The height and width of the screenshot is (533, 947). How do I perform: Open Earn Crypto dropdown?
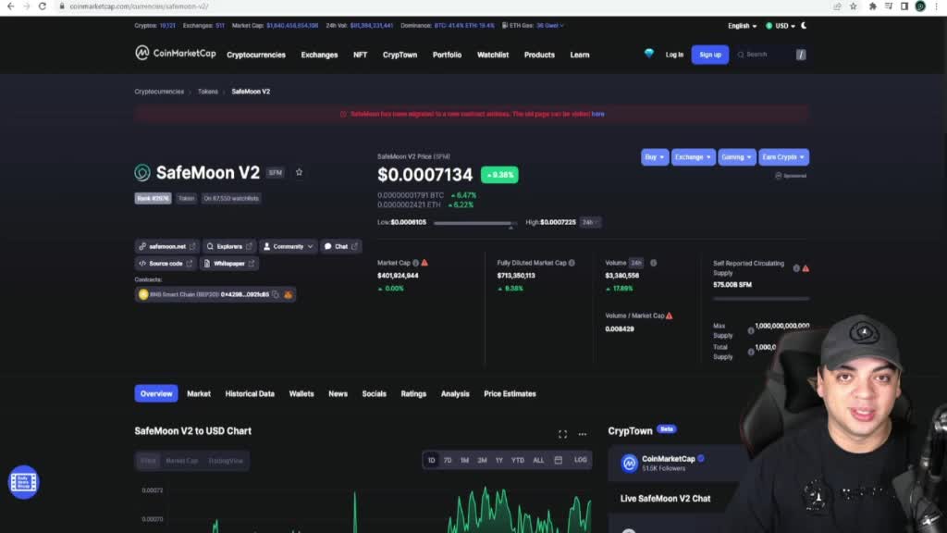783,157
